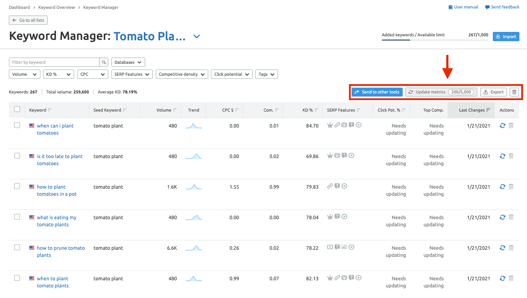Open the list switcher chevron beside the Tomato Pla… title
This screenshot has width=527, height=298.
(197, 37)
